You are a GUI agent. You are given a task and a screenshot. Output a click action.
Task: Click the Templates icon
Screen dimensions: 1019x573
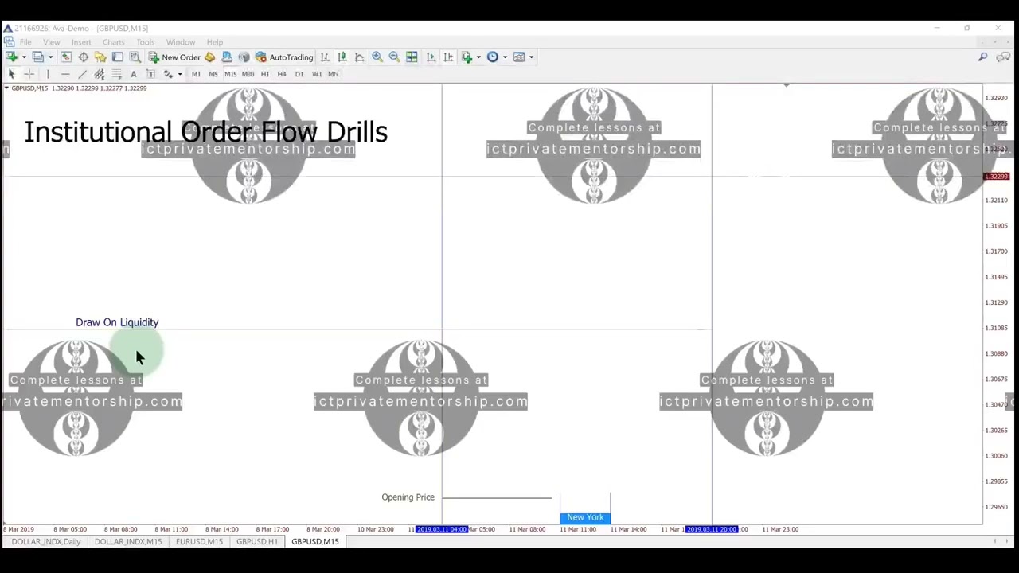coord(519,57)
